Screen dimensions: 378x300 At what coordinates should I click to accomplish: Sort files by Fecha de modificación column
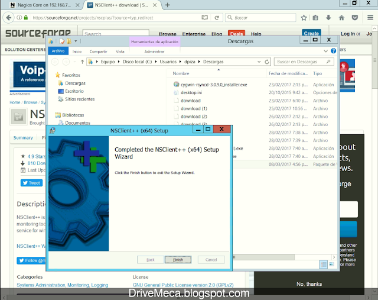pos(288,73)
